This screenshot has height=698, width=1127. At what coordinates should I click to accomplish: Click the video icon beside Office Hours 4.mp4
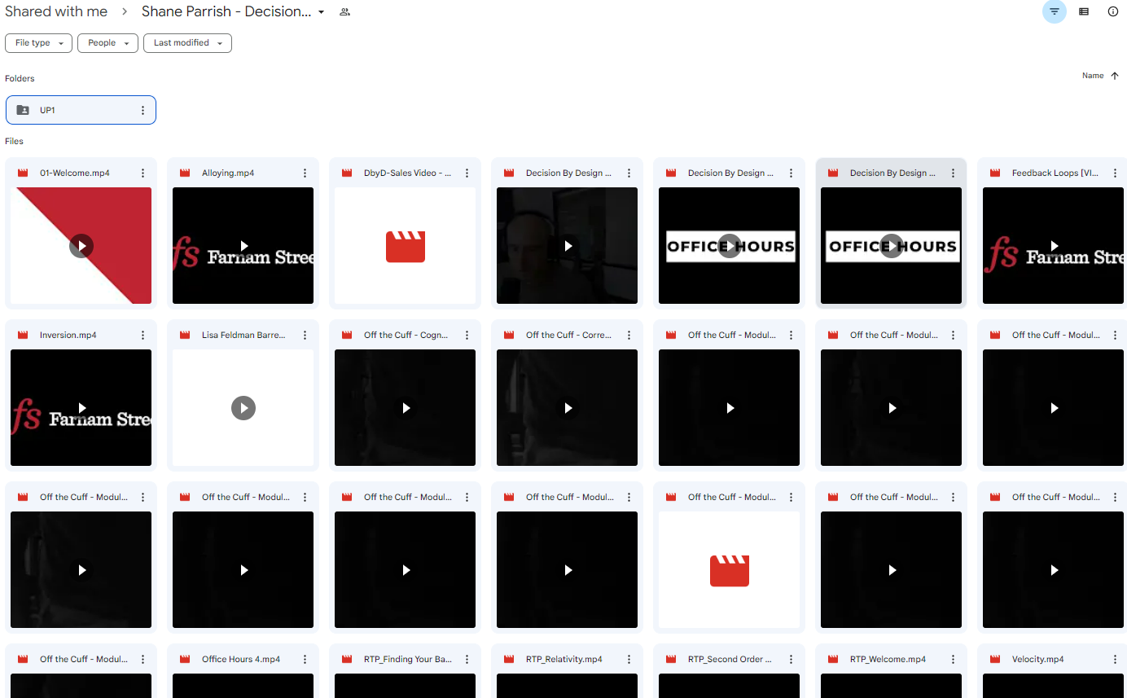(x=185, y=660)
